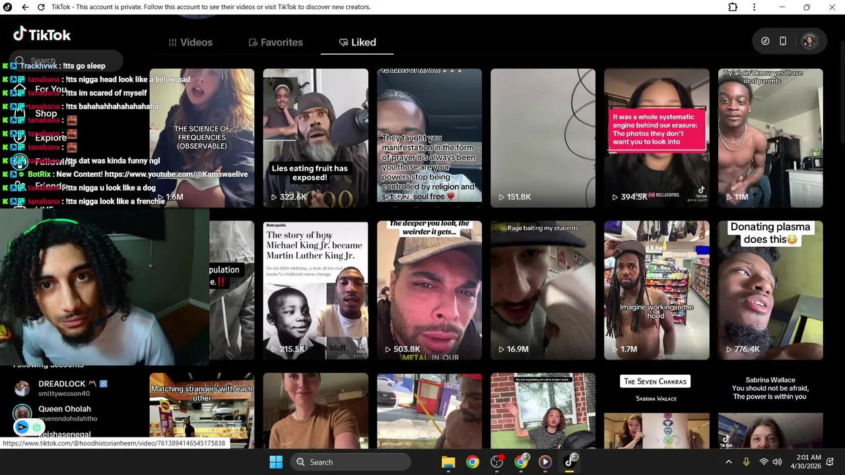The width and height of the screenshot is (845, 475).
Task: Click the TikTok coins icon in header
Action: tap(765, 41)
